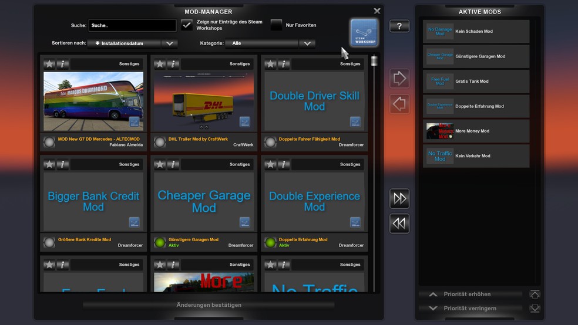Favorite the Cheaper Garage Mod card
This screenshot has height=325, width=578.
pyautogui.click(x=160, y=164)
